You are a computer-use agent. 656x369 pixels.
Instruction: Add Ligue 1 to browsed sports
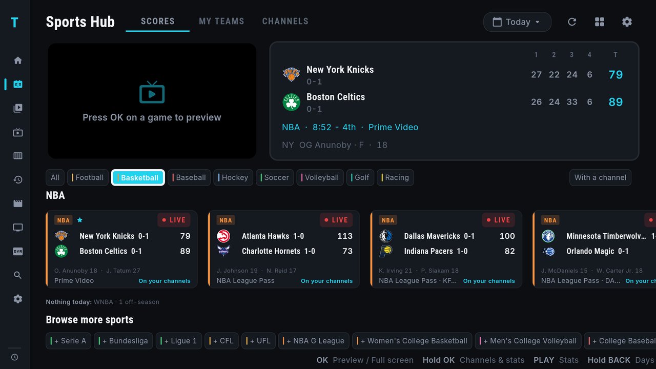(178, 341)
